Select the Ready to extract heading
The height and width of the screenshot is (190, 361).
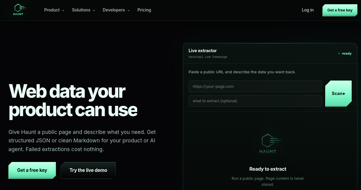coord(268,169)
